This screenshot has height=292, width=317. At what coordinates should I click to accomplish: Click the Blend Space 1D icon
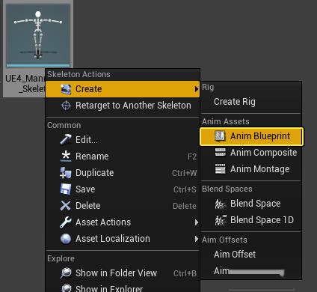click(221, 220)
